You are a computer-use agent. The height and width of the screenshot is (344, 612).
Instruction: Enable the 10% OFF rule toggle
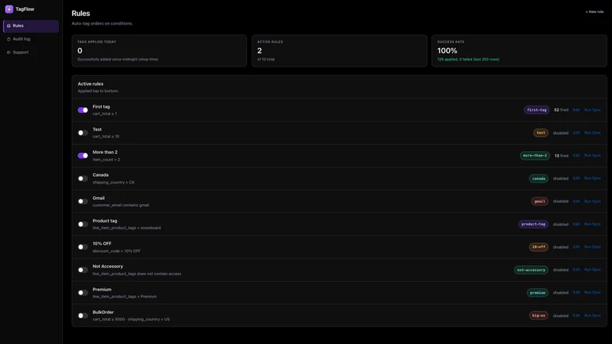[83, 247]
